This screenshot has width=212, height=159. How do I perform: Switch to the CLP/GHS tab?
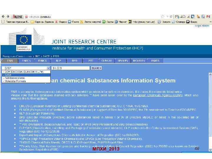click(107, 61)
